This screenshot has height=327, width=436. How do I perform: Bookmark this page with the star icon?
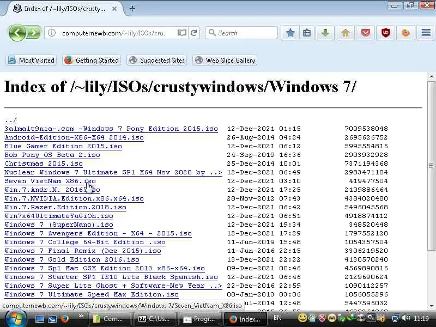[290, 33]
